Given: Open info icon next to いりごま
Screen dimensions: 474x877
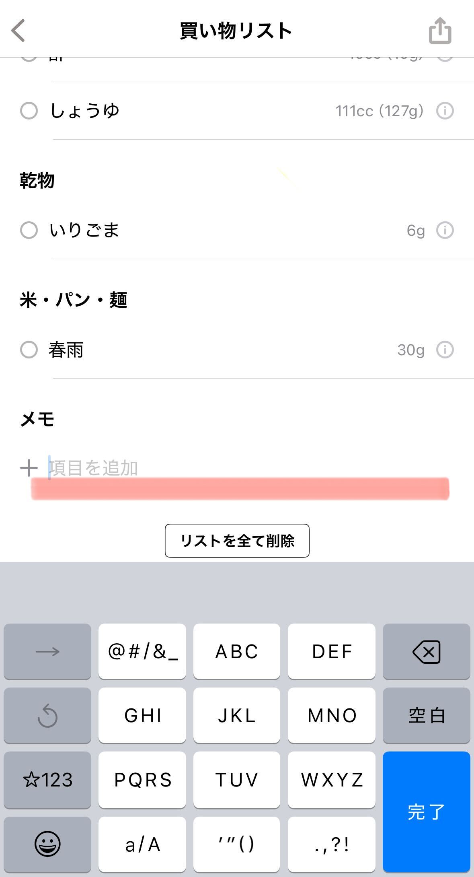Looking at the screenshot, I should pos(445,230).
